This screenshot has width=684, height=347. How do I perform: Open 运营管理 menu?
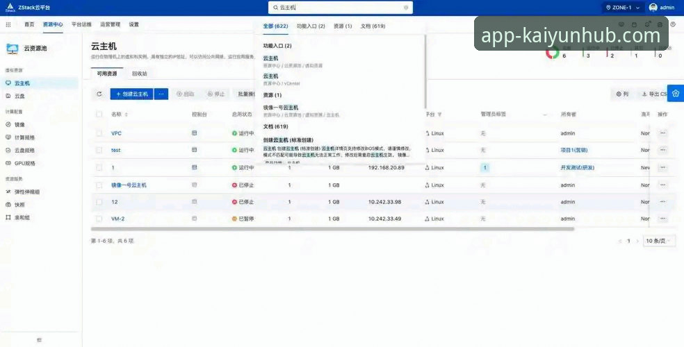(110, 24)
